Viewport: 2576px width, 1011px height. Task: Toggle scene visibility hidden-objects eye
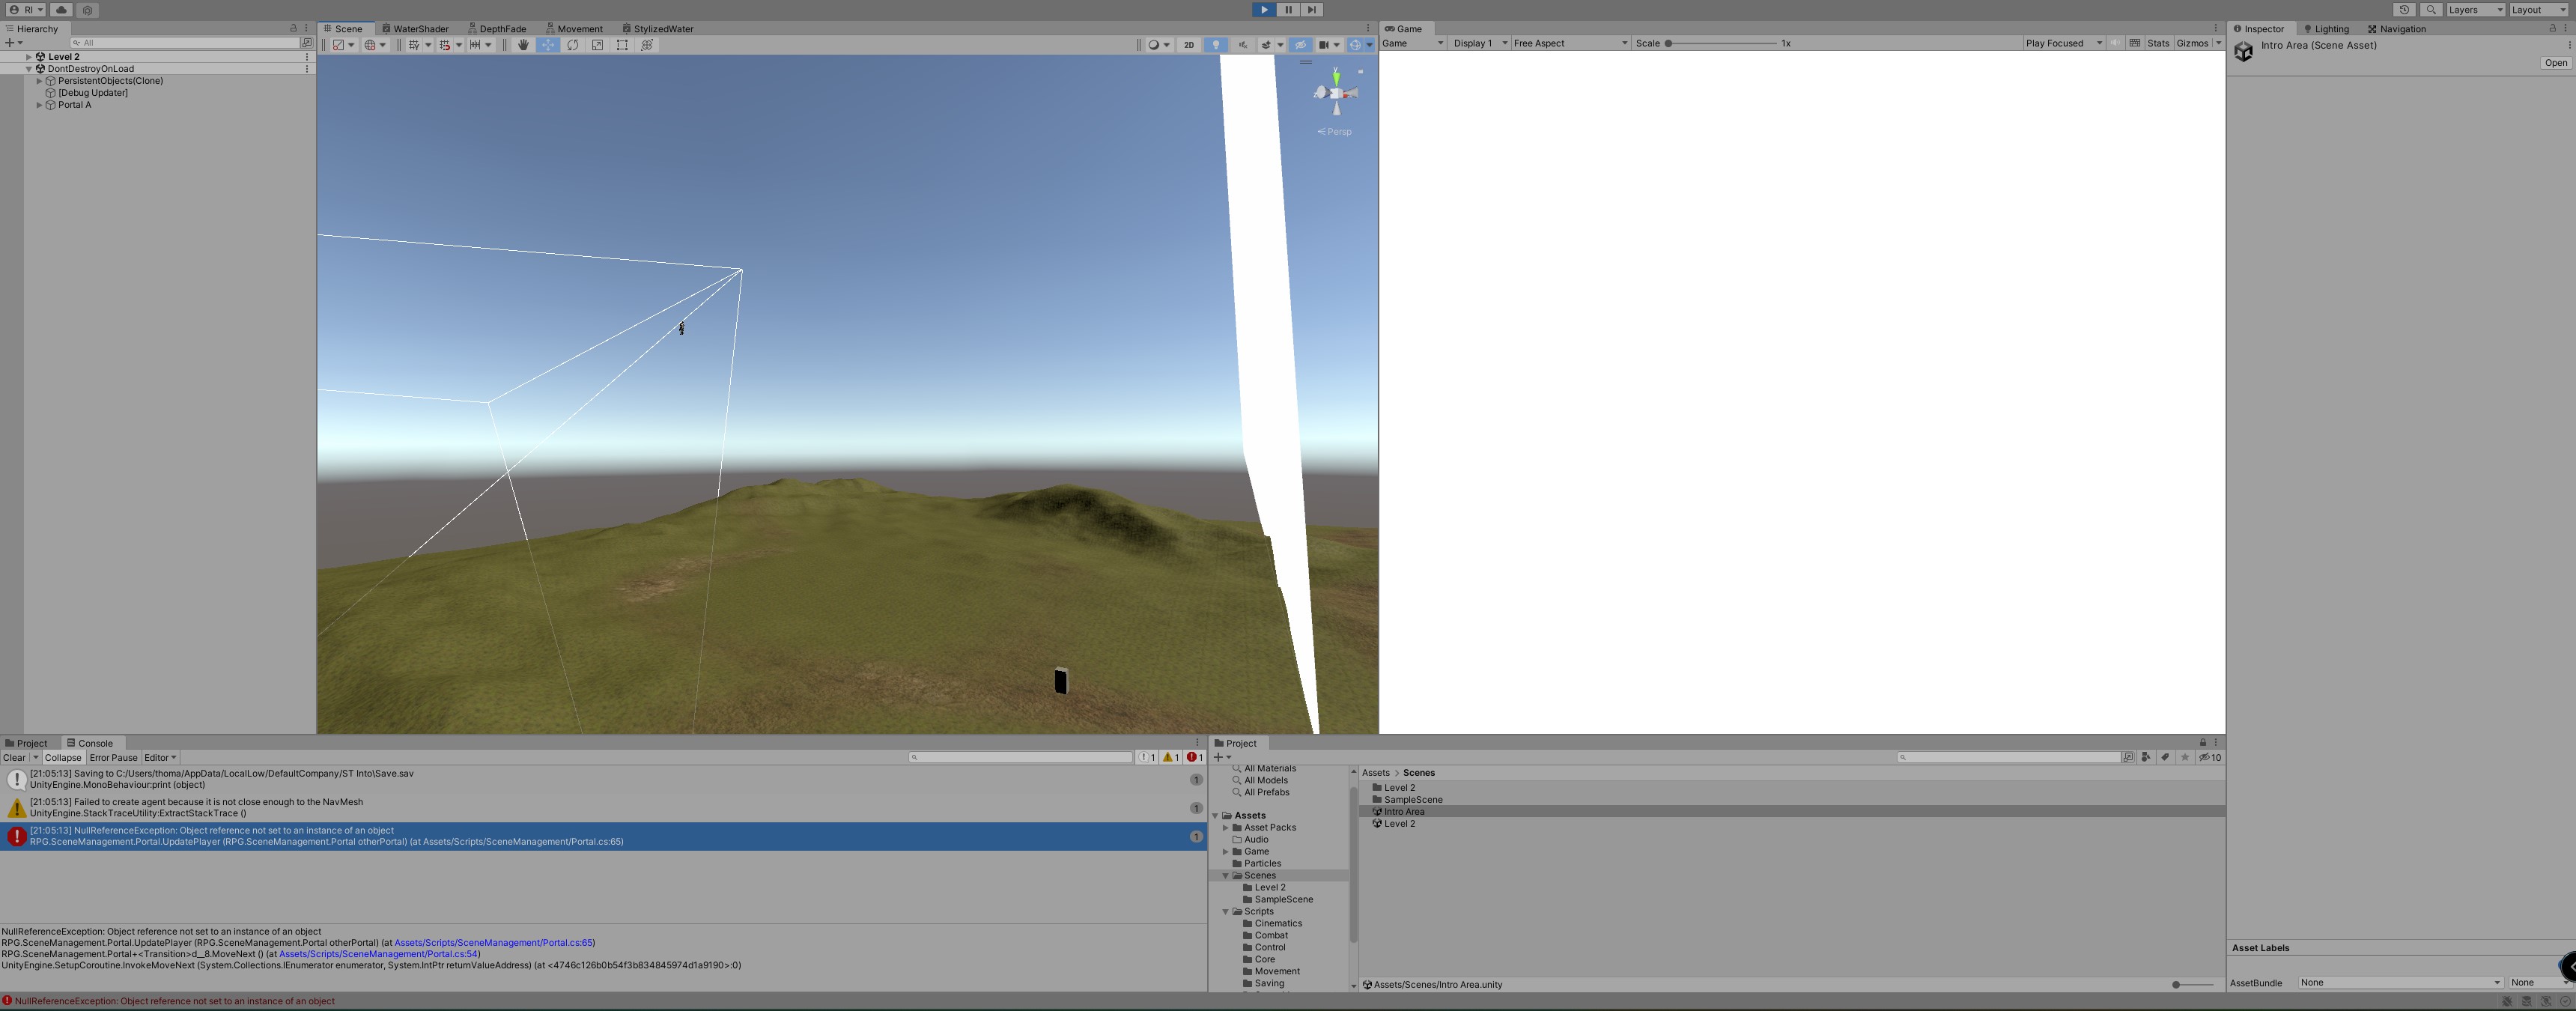(x=1300, y=45)
